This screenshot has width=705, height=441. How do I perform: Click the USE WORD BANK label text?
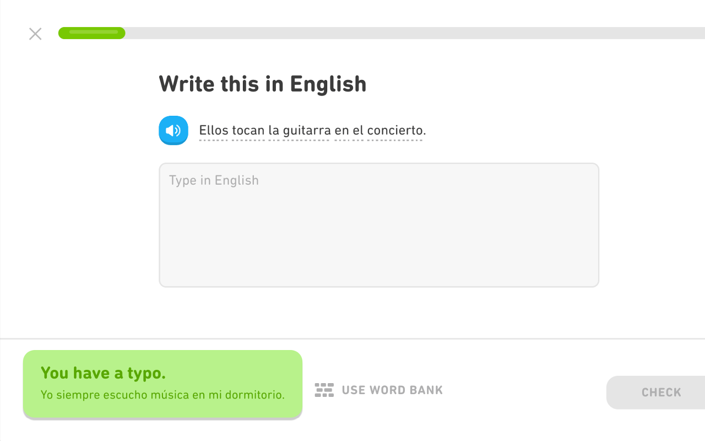392,390
